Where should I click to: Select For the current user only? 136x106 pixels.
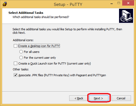[x=21, y=58]
